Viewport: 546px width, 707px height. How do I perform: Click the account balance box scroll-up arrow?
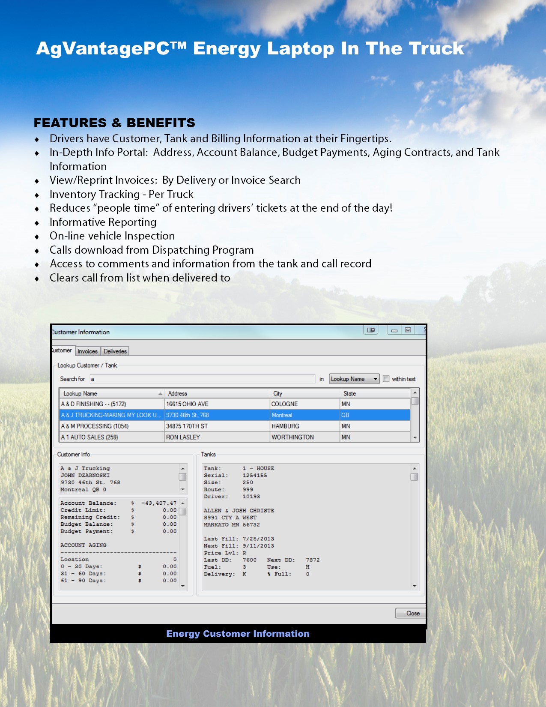pyautogui.click(x=183, y=503)
